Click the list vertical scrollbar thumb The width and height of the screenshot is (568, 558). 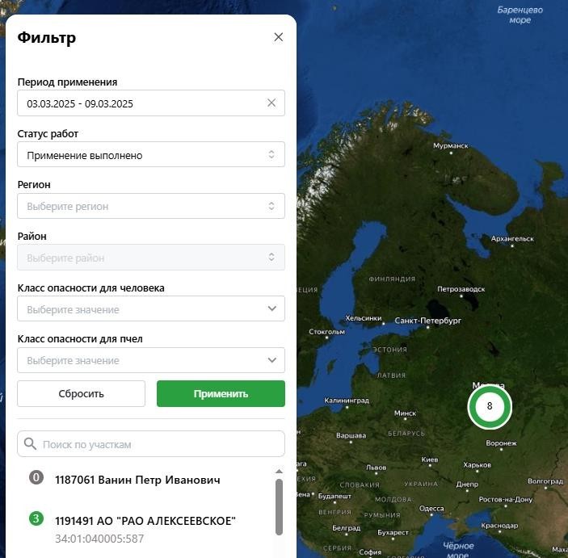click(280, 506)
